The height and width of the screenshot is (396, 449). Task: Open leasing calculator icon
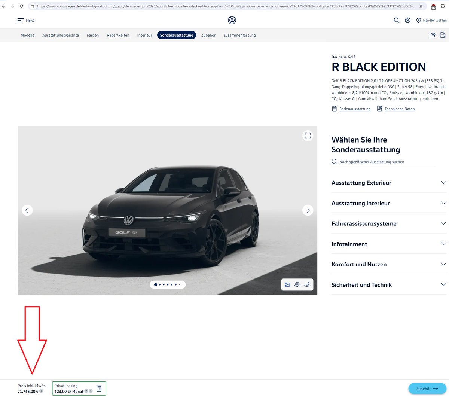pos(99,389)
